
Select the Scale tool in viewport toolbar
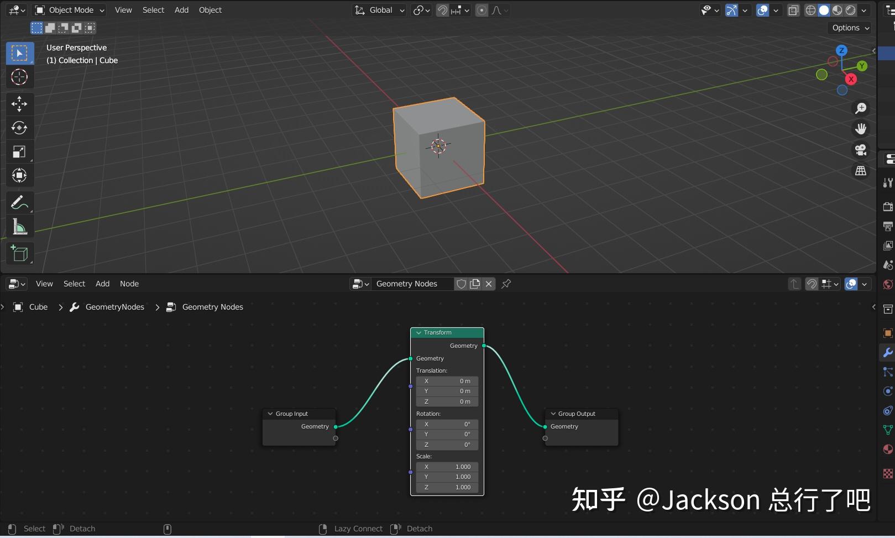(19, 152)
